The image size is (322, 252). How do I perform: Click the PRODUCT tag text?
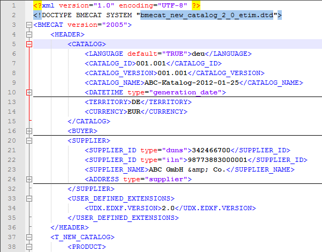(87, 247)
